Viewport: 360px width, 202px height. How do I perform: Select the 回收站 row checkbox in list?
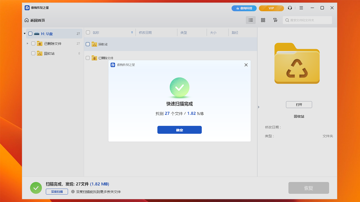87,44
